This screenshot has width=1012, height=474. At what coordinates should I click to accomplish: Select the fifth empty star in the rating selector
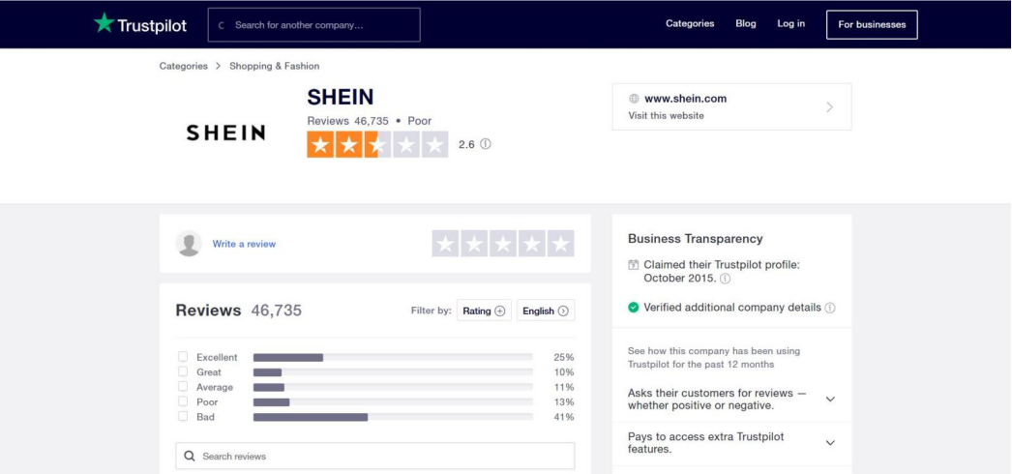561,244
